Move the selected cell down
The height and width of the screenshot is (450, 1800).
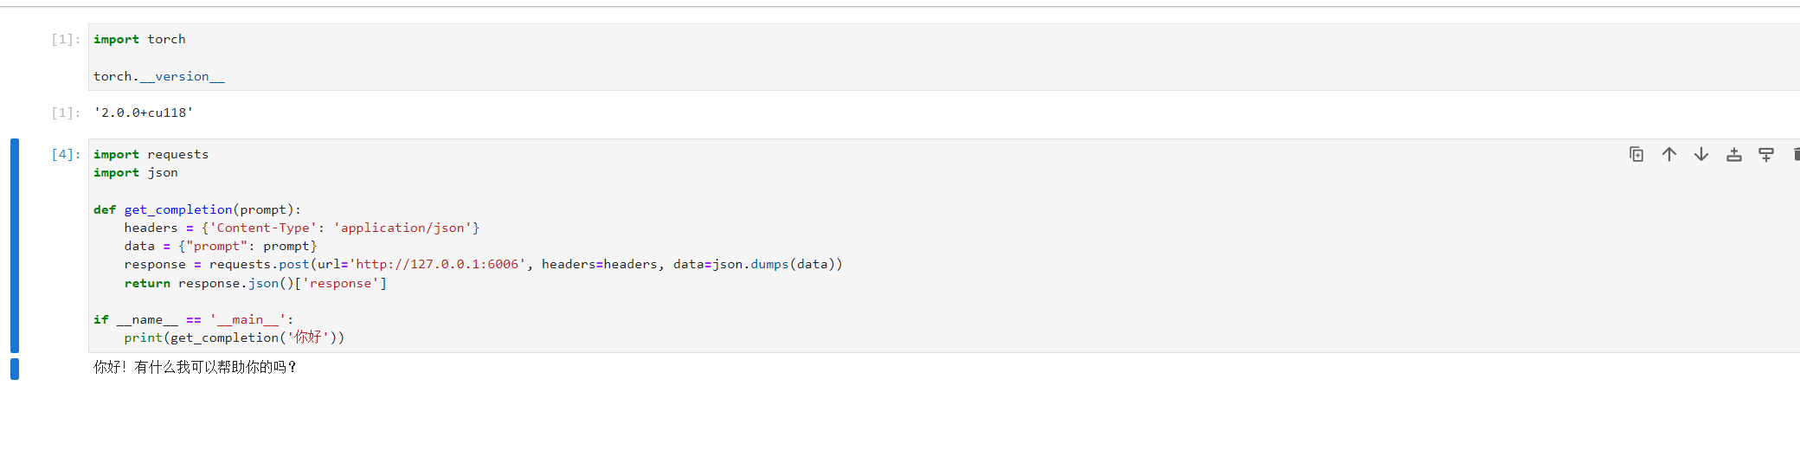[x=1701, y=154]
